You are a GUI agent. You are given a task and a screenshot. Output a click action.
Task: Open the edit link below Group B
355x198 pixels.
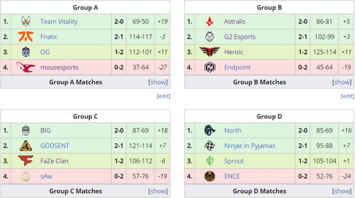pyautogui.click(x=347, y=96)
